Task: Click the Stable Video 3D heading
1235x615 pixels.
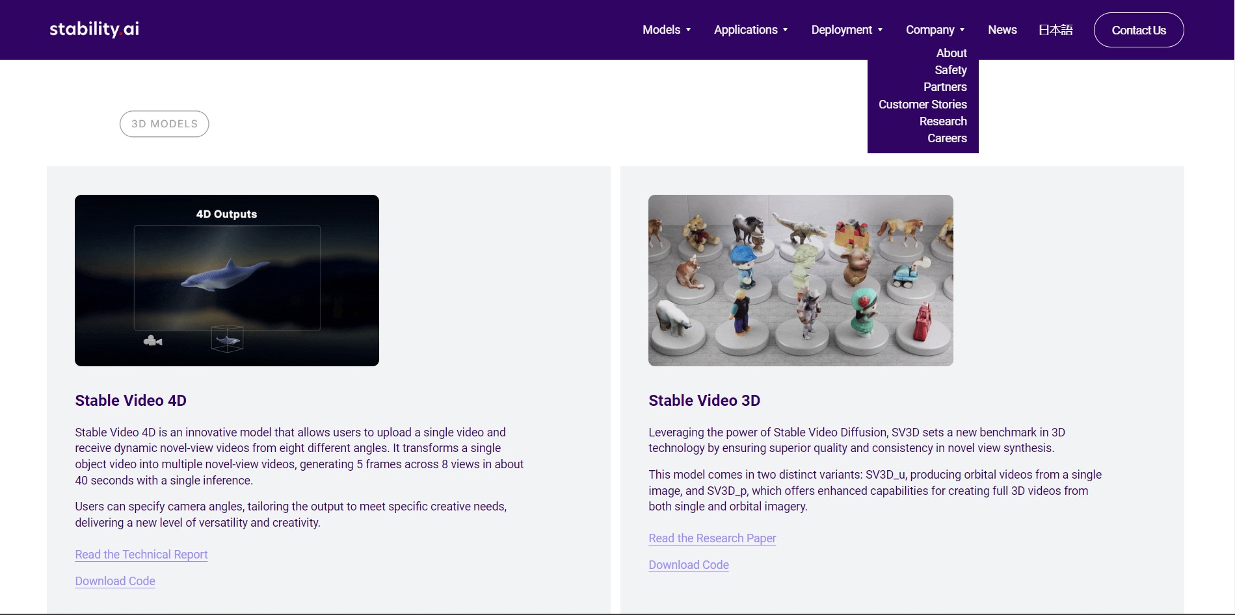Action: coord(704,401)
